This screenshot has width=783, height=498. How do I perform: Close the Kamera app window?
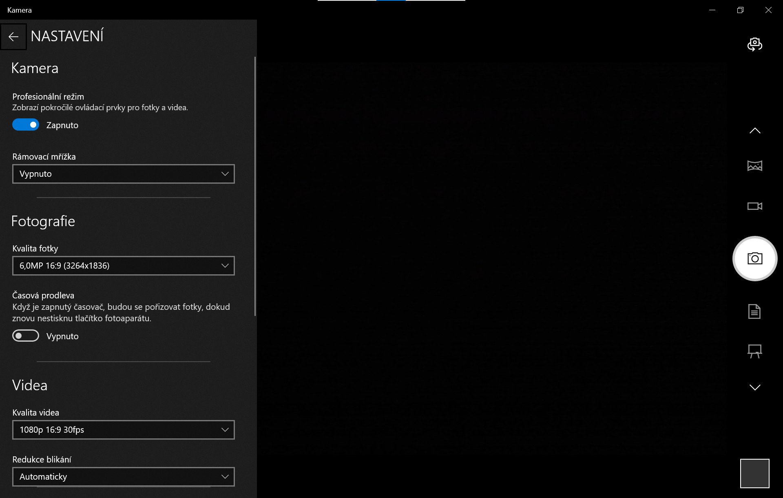(768, 10)
